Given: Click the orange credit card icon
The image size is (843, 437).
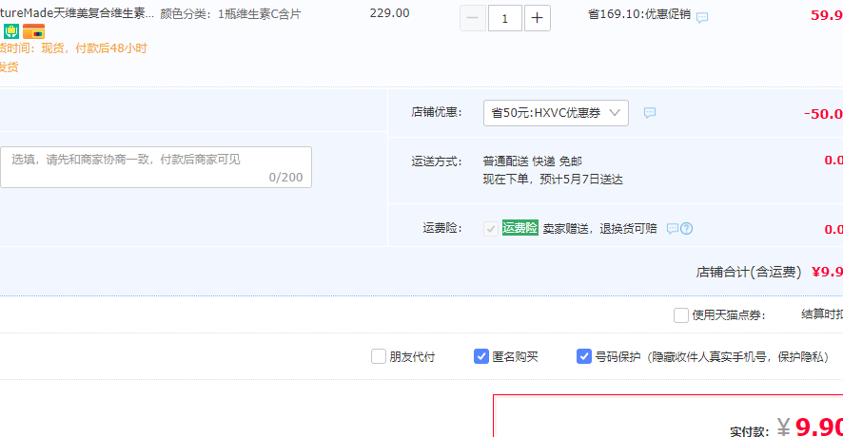Looking at the screenshot, I should coord(34,31).
